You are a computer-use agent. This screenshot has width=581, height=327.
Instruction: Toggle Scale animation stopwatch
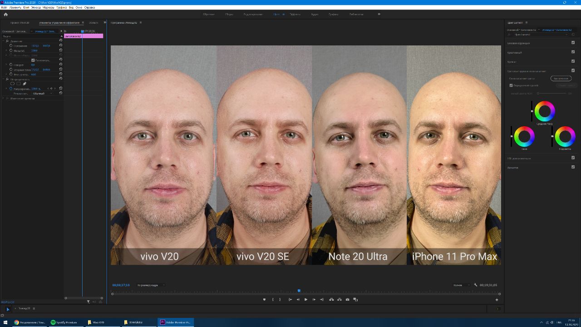point(11,50)
